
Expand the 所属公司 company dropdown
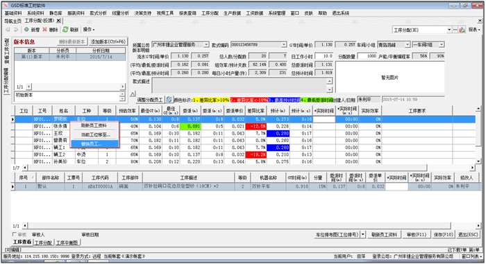pos(206,45)
